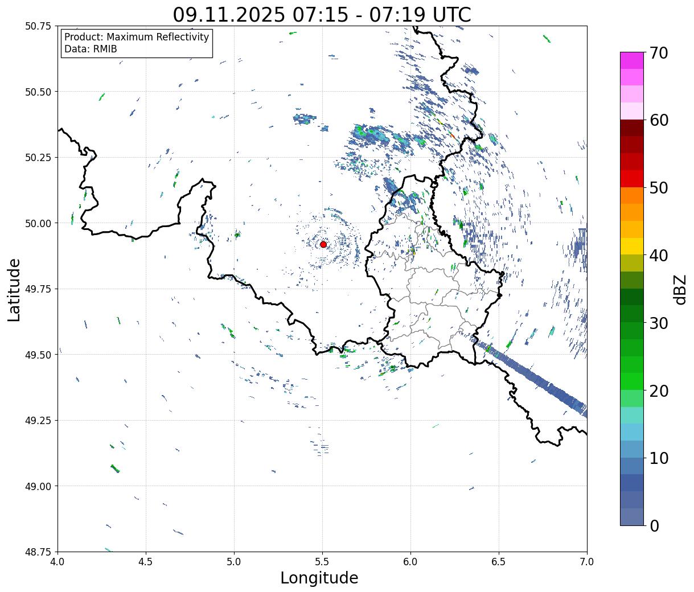Click the latitude tick label '49.50'
This screenshot has width=694, height=592.
38,355
